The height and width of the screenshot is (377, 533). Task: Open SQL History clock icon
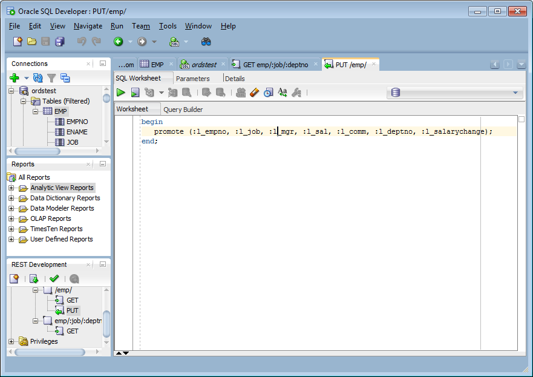(x=268, y=93)
